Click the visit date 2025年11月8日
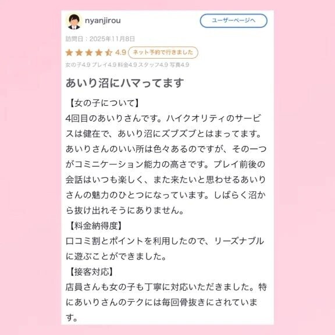The width and height of the screenshot is (335, 335). point(112,39)
